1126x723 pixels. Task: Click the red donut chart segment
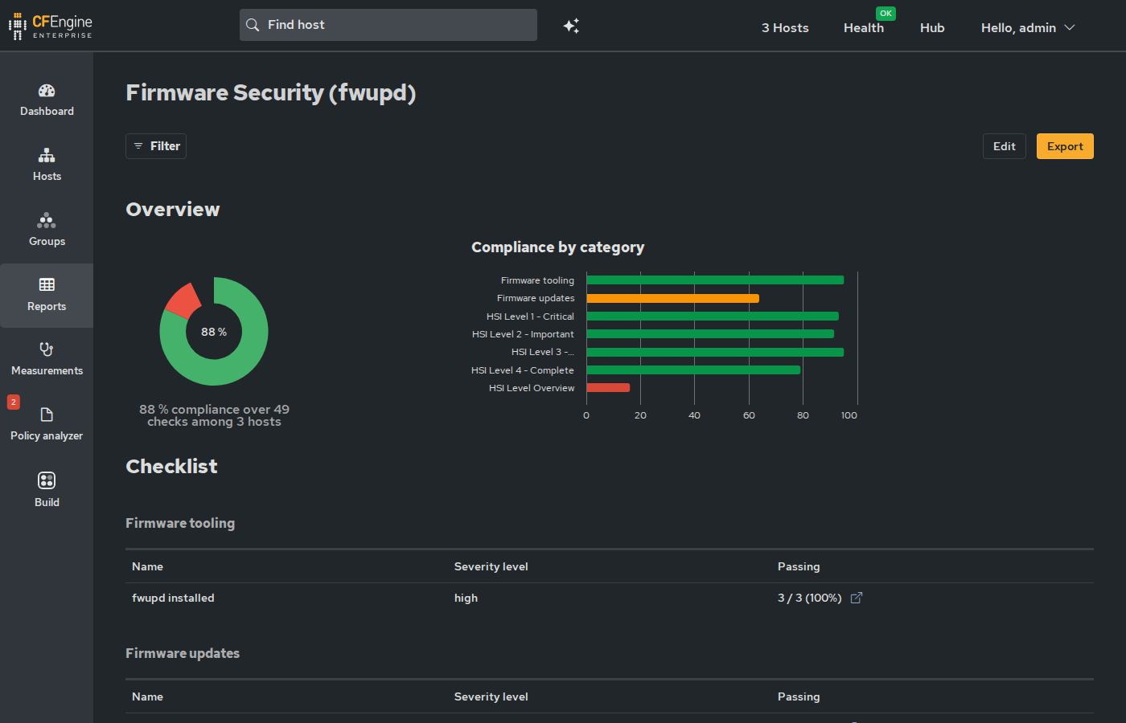(x=184, y=300)
